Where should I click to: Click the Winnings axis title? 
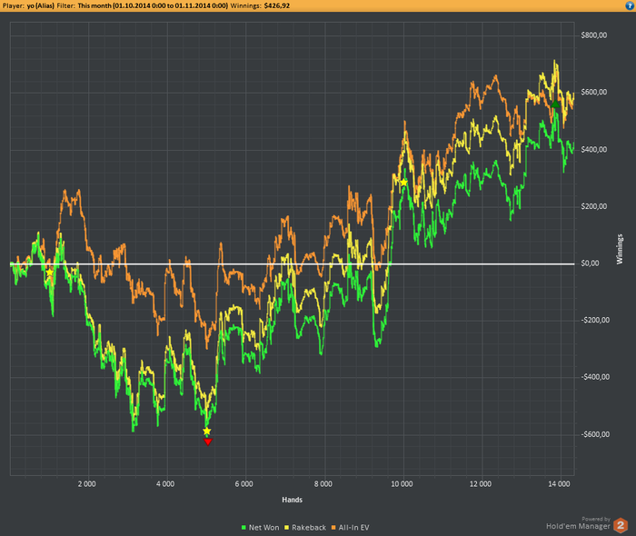click(x=620, y=249)
